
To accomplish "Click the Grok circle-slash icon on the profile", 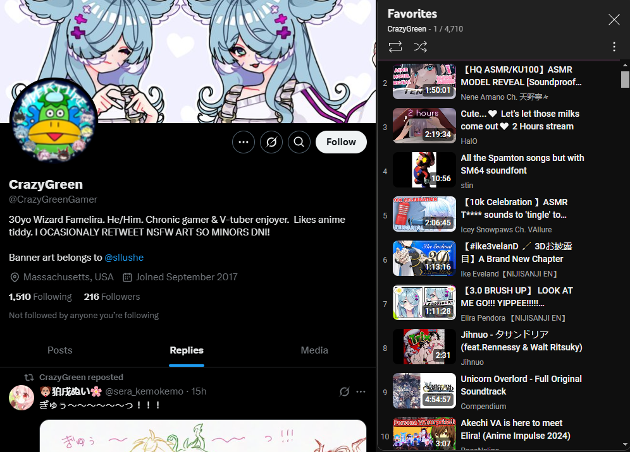I will 271,142.
